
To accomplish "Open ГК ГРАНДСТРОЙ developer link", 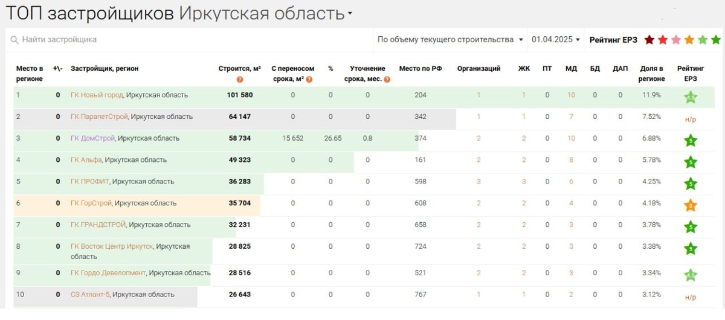I will coord(98,225).
